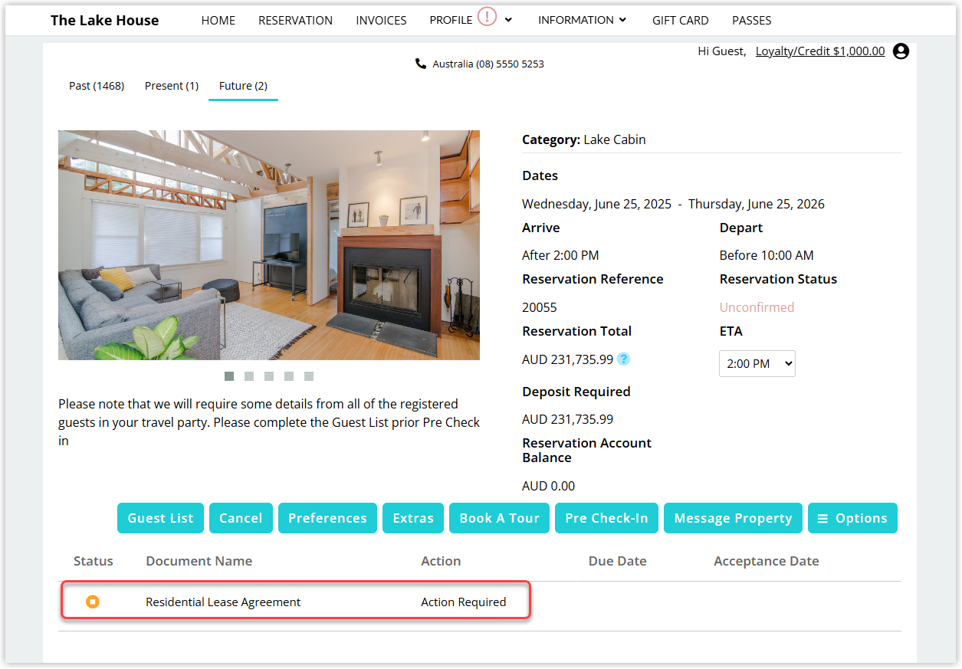Switch to Past (1468) tab
This screenshot has height=669, width=962.
(97, 86)
